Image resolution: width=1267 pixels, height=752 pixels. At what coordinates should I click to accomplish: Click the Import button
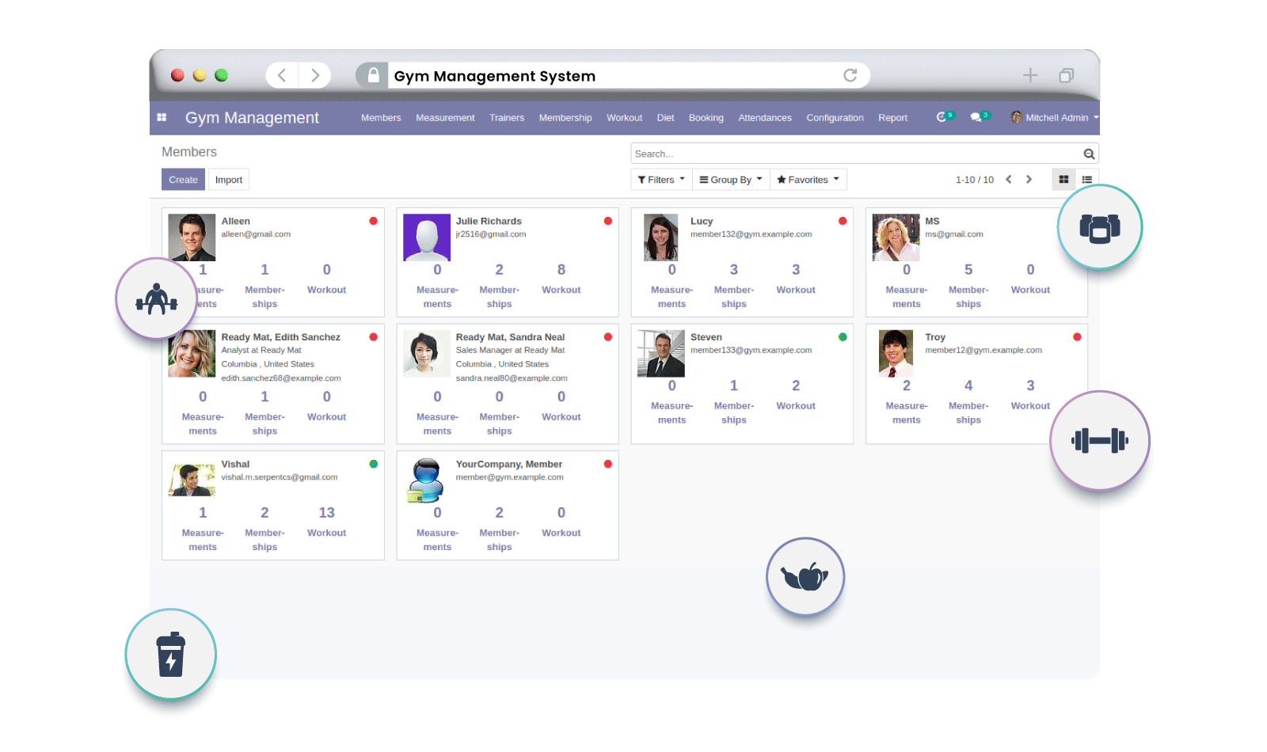point(228,179)
